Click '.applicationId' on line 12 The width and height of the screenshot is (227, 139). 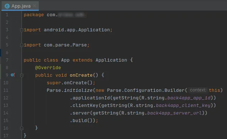90,98
